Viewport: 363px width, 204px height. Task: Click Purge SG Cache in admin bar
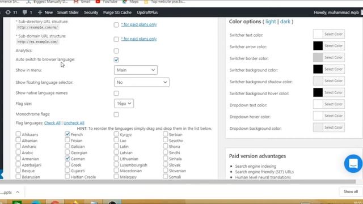coord(117,12)
